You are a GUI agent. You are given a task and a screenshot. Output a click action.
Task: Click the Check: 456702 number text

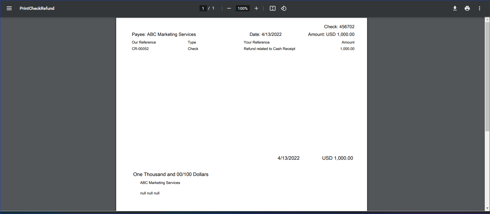pyautogui.click(x=339, y=27)
